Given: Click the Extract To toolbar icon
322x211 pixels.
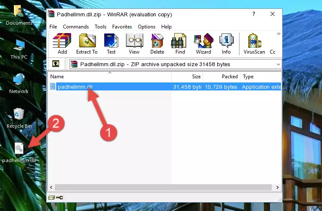Looking at the screenshot, I should click(x=87, y=44).
